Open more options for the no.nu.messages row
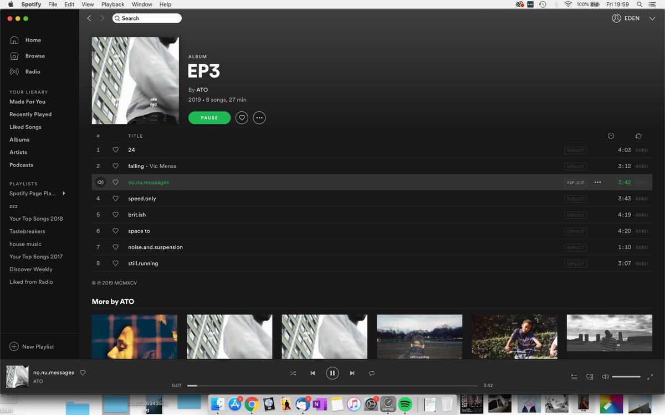 pos(597,182)
